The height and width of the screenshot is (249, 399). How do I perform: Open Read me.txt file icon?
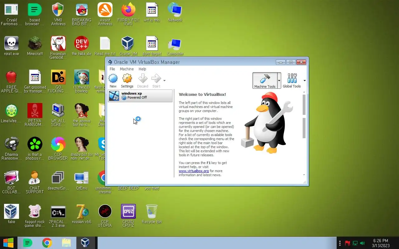point(105,46)
